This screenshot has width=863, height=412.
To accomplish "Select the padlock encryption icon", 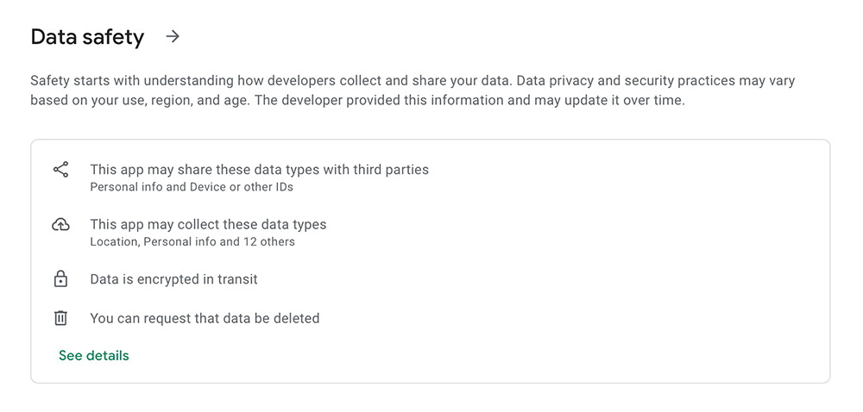I will (x=60, y=279).
